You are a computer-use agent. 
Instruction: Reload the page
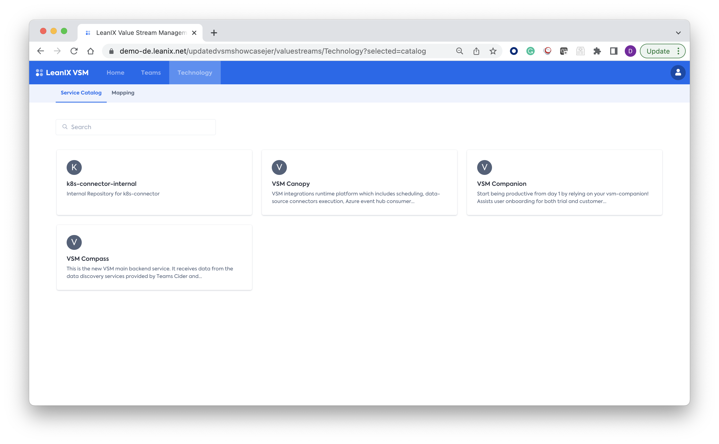tap(74, 51)
